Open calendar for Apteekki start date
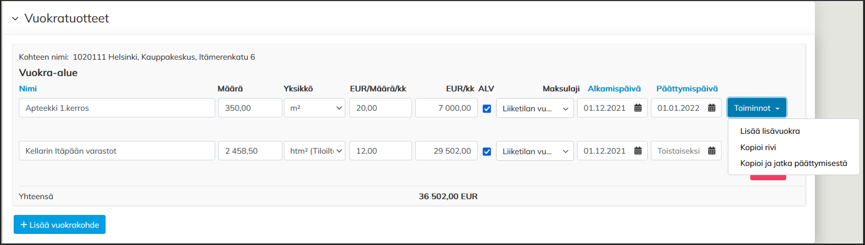Image resolution: width=865 pixels, height=245 pixels. (638, 108)
